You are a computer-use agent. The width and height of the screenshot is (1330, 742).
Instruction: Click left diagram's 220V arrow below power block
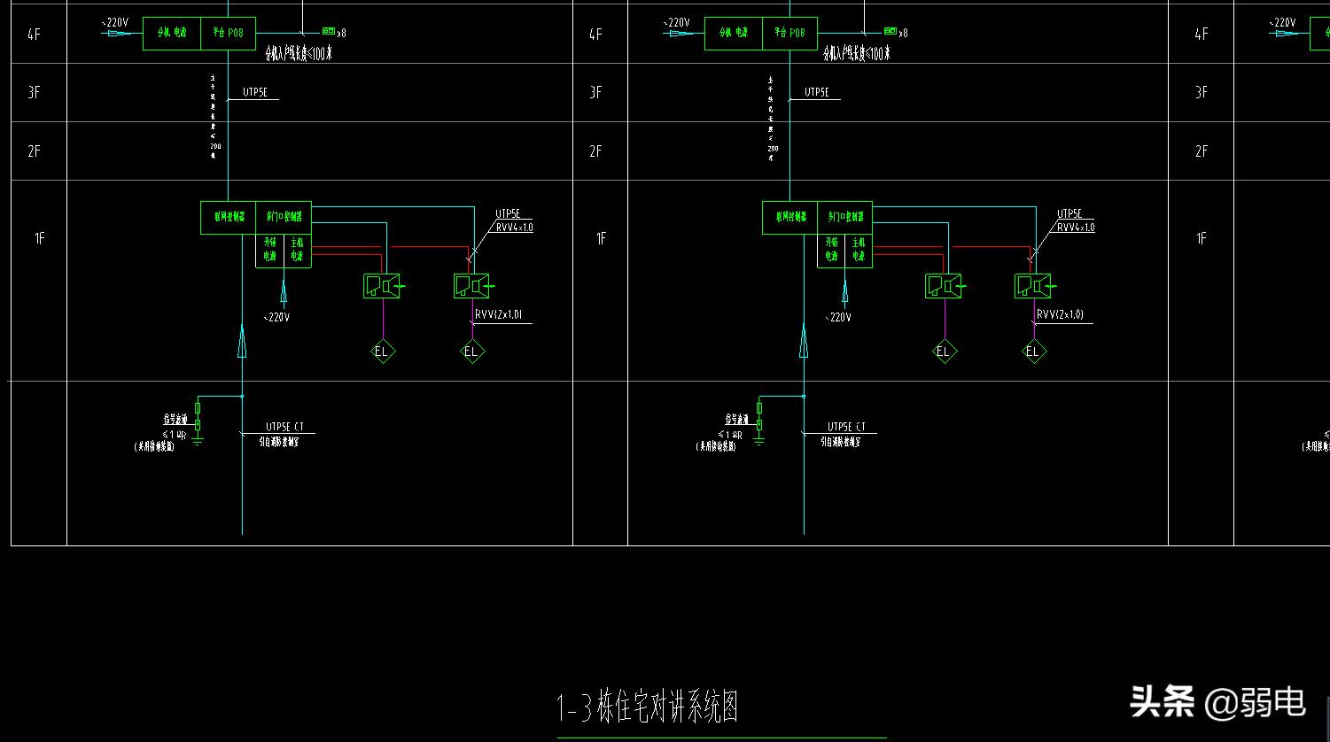click(x=284, y=290)
